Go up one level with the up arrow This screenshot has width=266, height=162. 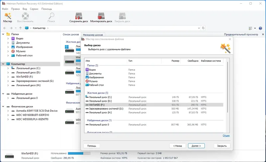[20, 28]
